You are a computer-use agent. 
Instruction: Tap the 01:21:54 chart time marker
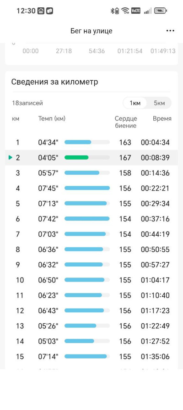(x=130, y=51)
